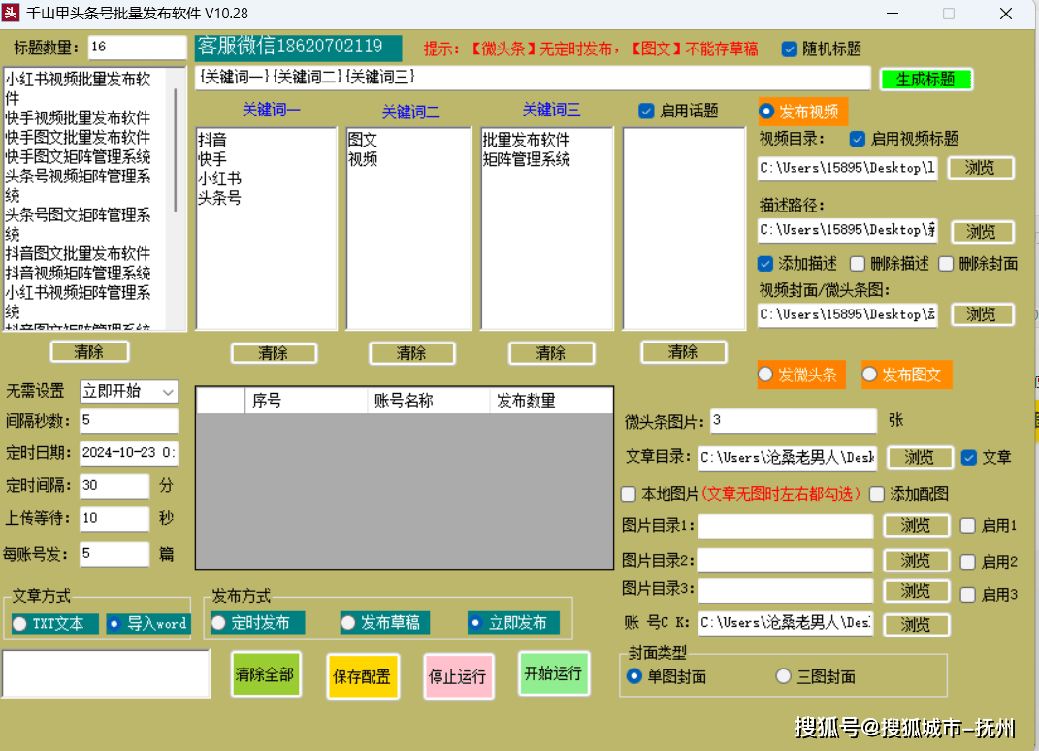Click the red 头 app icon in title bar
Image resolution: width=1039 pixels, height=751 pixels.
11,13
